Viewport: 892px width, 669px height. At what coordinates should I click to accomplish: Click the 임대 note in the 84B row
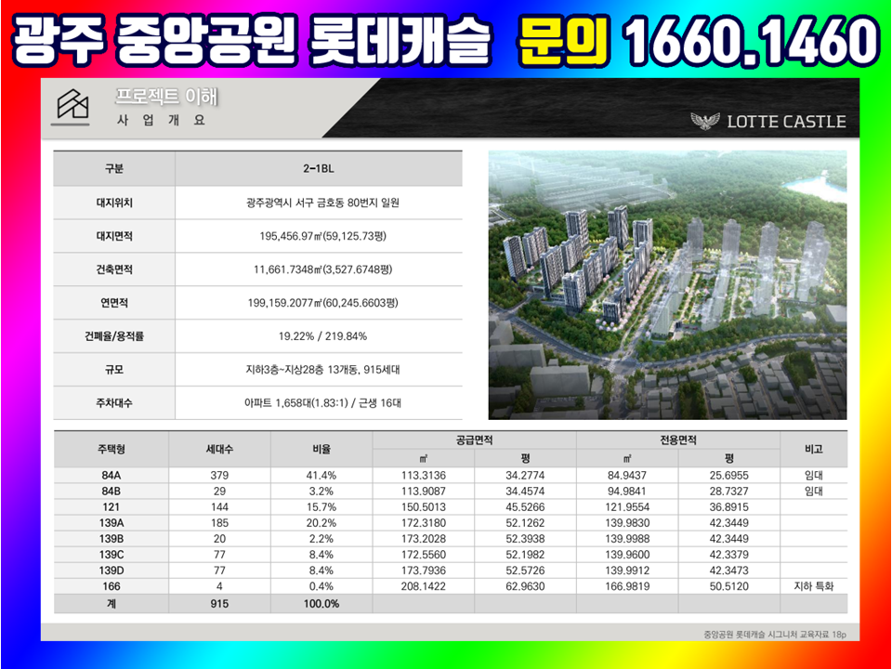coord(814,492)
